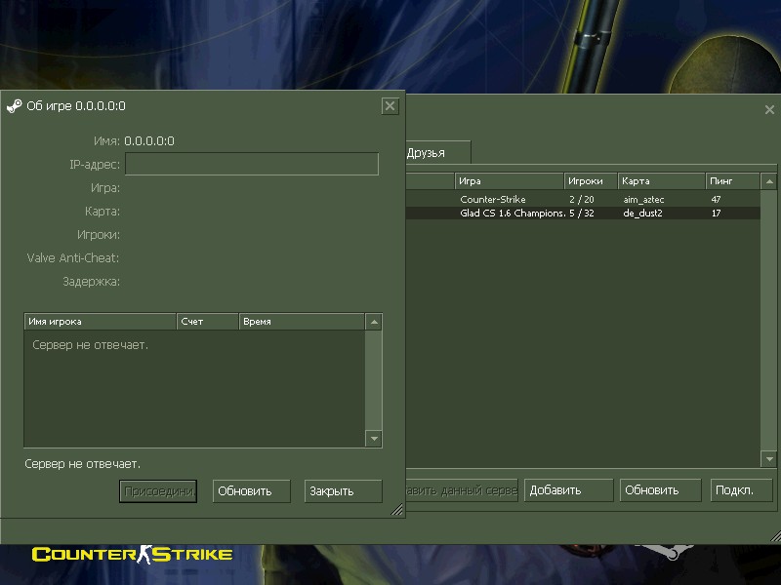The image size is (781, 585).
Task: Focus the IP-адрес input field
Action: (251, 164)
